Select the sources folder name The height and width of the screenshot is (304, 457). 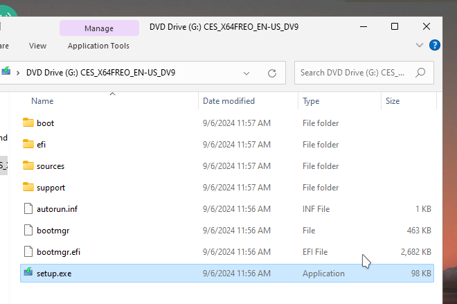pos(51,166)
